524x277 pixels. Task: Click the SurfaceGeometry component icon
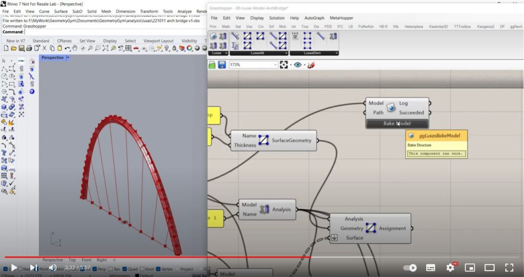pyautogui.click(x=264, y=140)
